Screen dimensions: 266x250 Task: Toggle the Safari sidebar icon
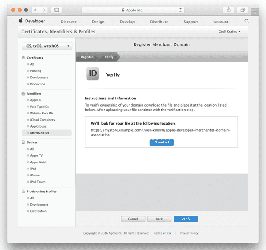(x=57, y=10)
